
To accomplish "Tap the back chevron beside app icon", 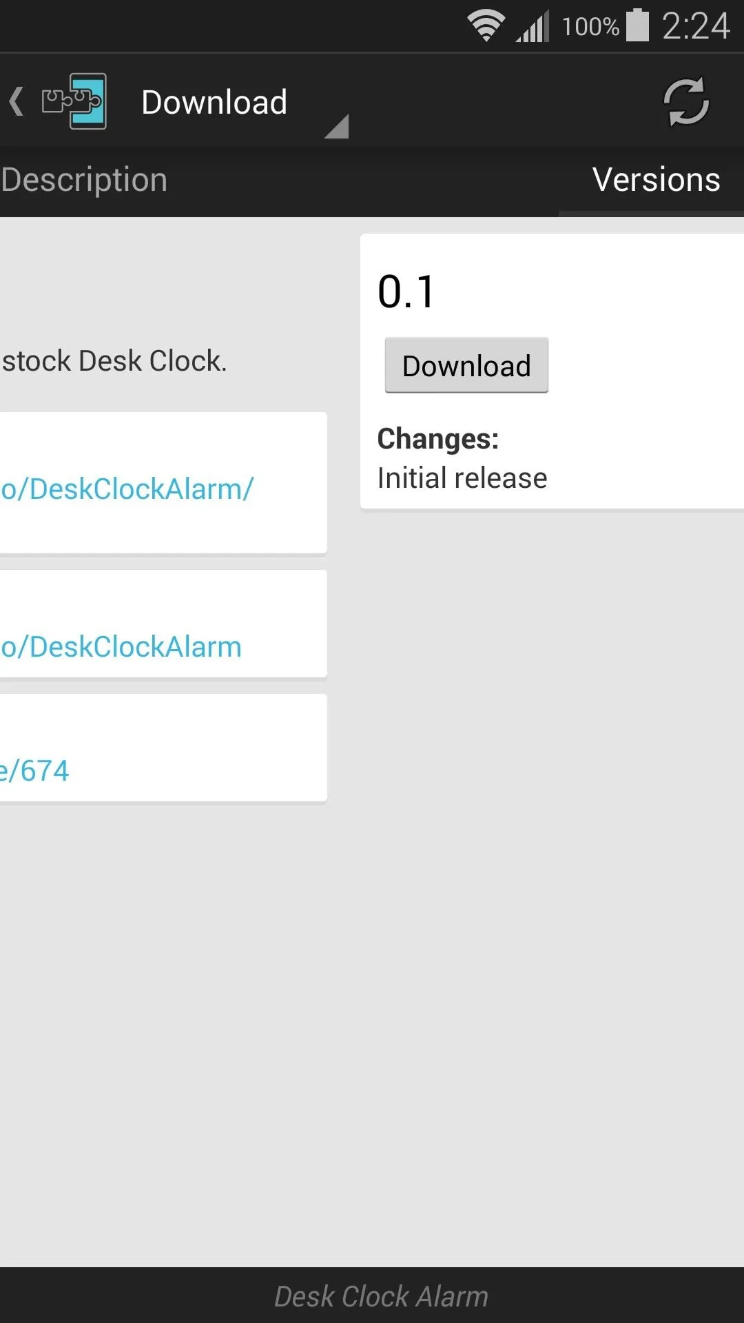I will point(17,101).
